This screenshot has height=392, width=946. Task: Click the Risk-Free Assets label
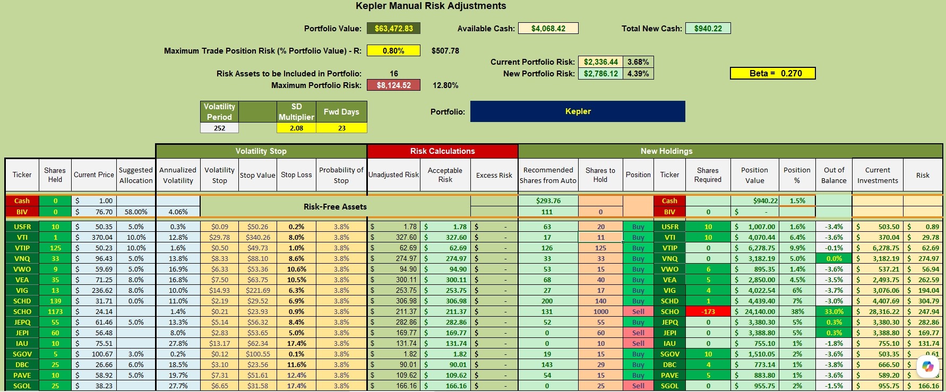pyautogui.click(x=335, y=206)
